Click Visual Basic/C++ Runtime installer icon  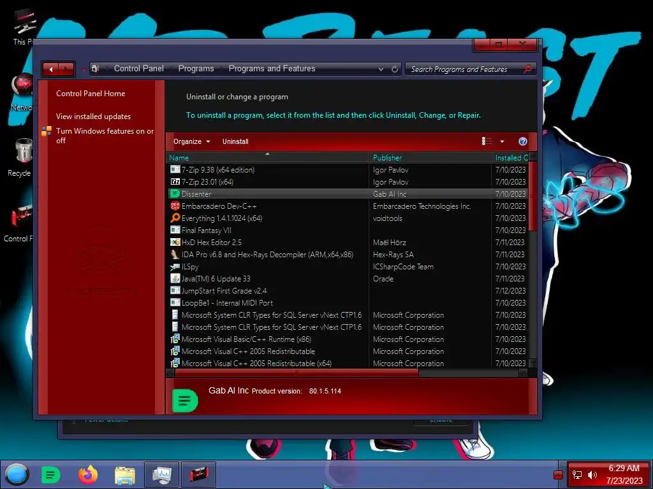click(175, 339)
